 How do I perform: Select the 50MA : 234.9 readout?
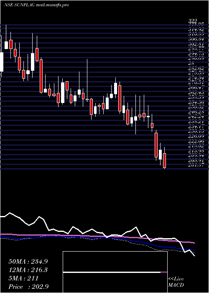pos(28,262)
